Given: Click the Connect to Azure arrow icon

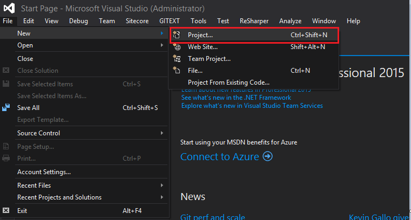Looking at the screenshot, I should pos(268,156).
